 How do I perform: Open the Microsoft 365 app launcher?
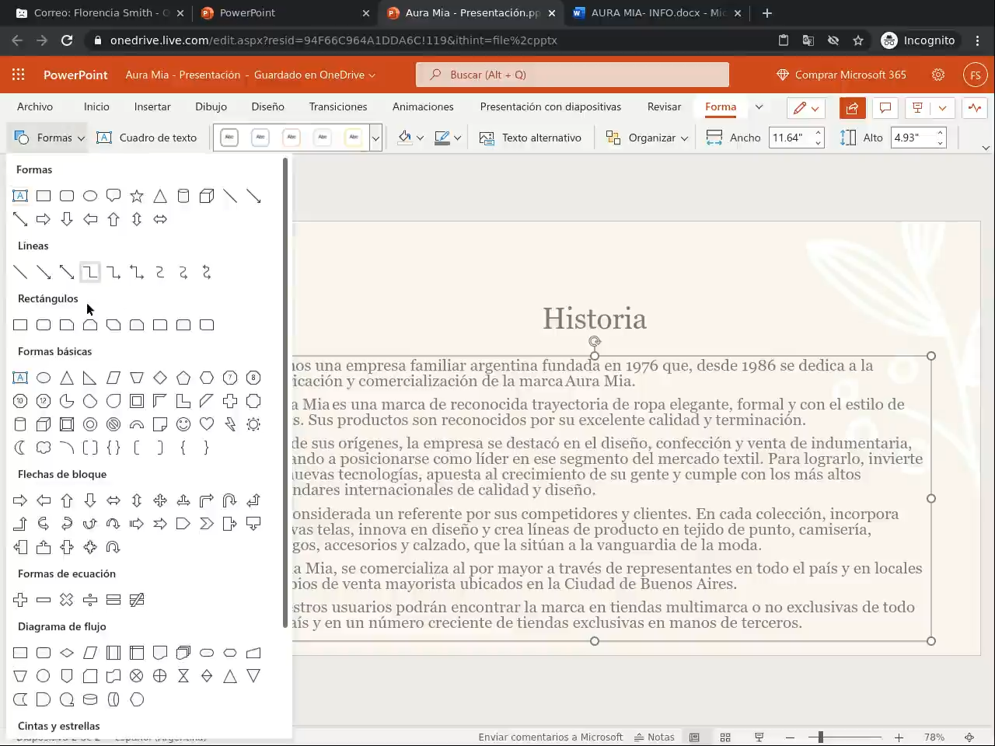click(x=19, y=75)
